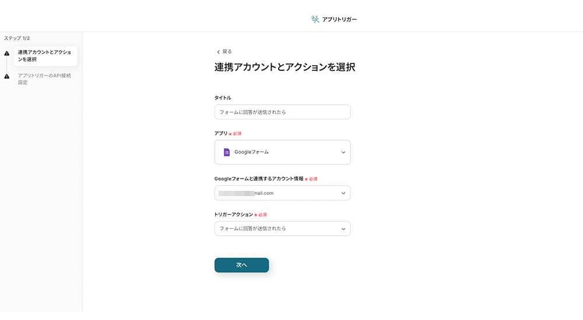This screenshot has height=320, width=583.
Task: Click the アプリトリガー header title text
Action: click(x=339, y=19)
